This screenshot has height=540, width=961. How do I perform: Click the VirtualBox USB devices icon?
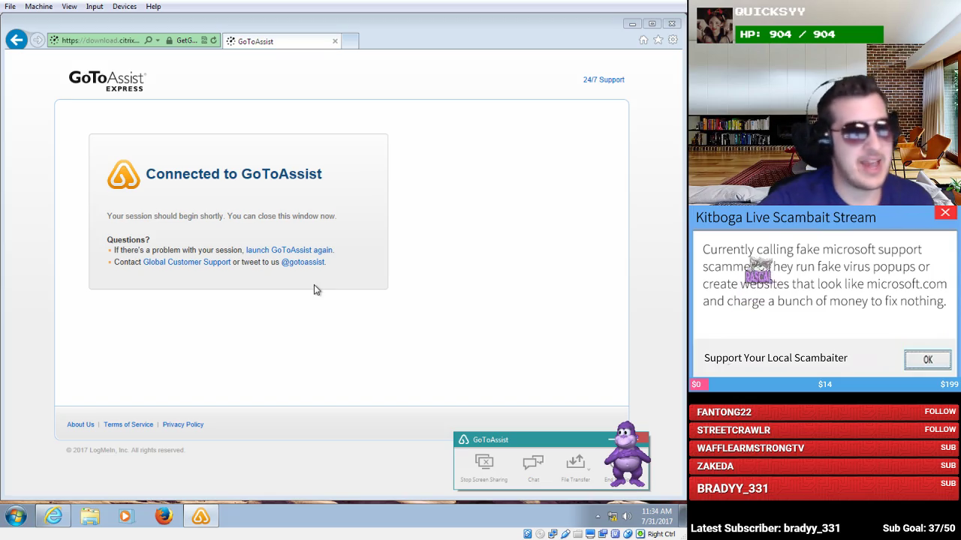pyautogui.click(x=565, y=534)
